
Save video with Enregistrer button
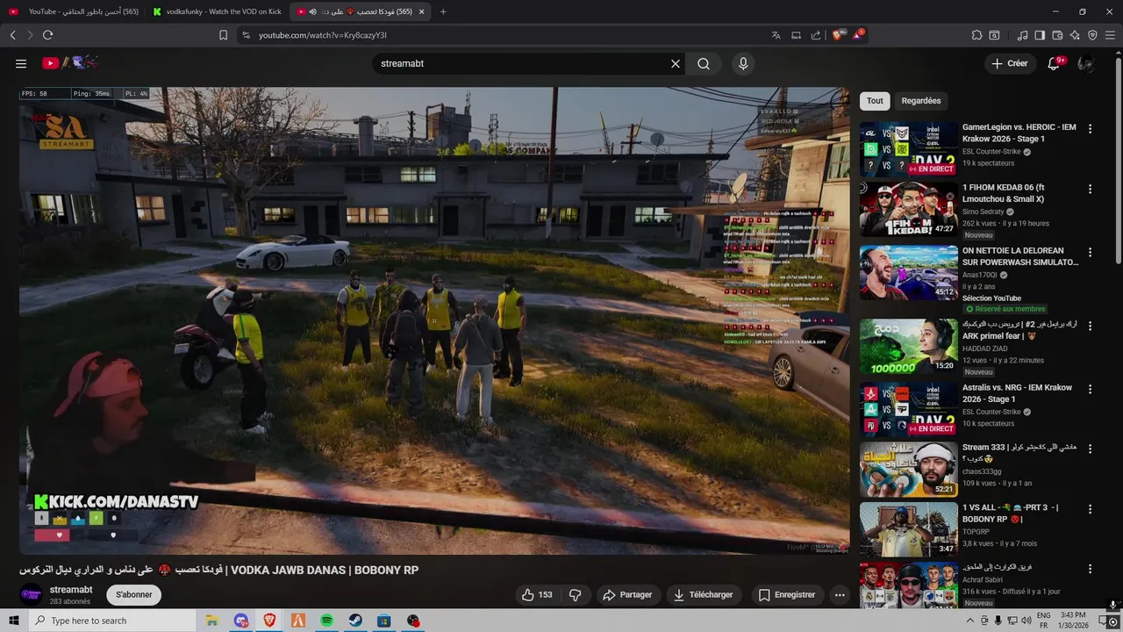tap(787, 594)
